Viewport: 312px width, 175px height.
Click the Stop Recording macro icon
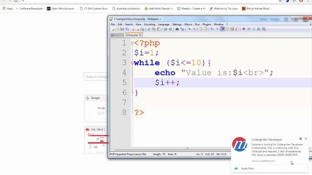tap(249, 29)
